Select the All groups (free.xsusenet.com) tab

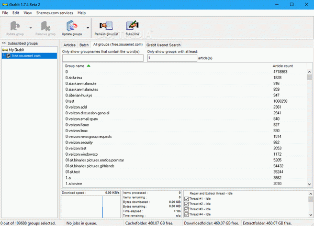pos(118,45)
